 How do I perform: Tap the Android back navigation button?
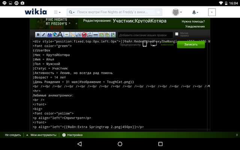click(79, 144)
